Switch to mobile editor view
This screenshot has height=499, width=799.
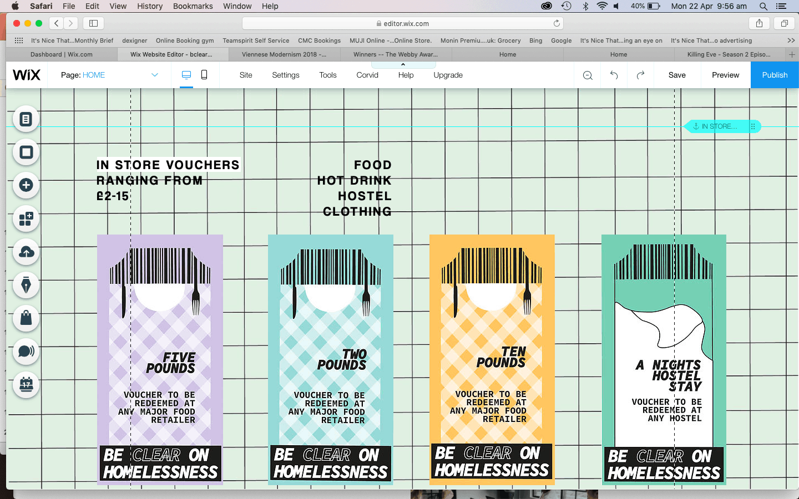(204, 75)
